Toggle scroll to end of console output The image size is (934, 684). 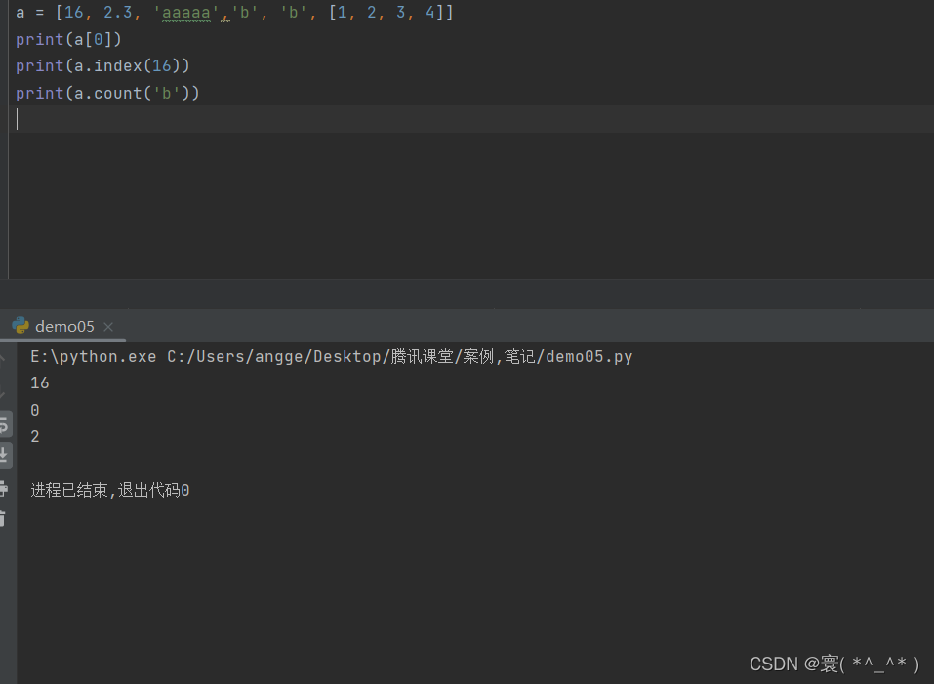5,454
